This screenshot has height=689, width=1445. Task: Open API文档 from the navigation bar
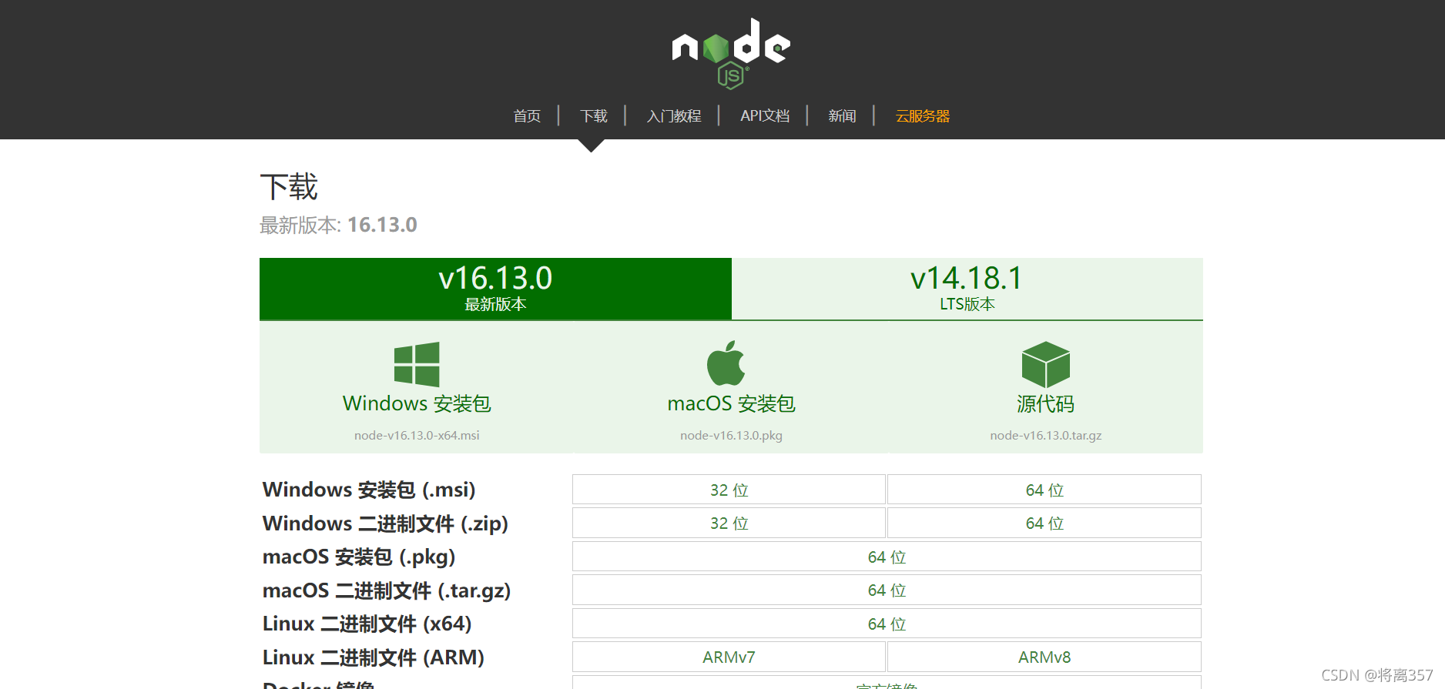pos(765,115)
